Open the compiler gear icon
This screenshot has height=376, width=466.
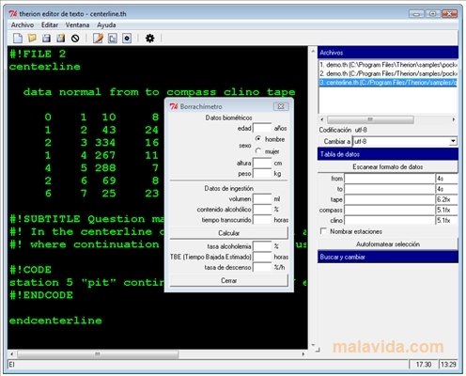click(150, 39)
